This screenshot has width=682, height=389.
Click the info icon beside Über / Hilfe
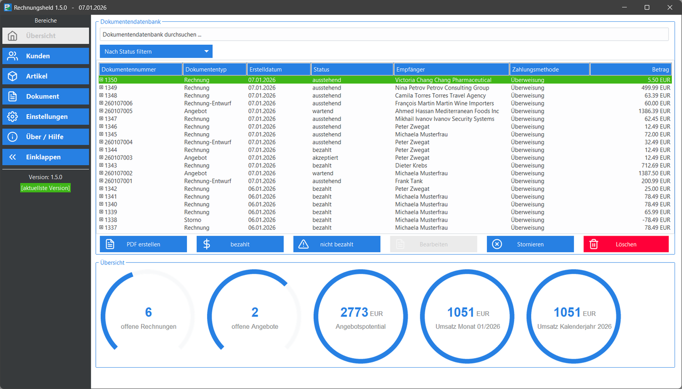(x=13, y=137)
